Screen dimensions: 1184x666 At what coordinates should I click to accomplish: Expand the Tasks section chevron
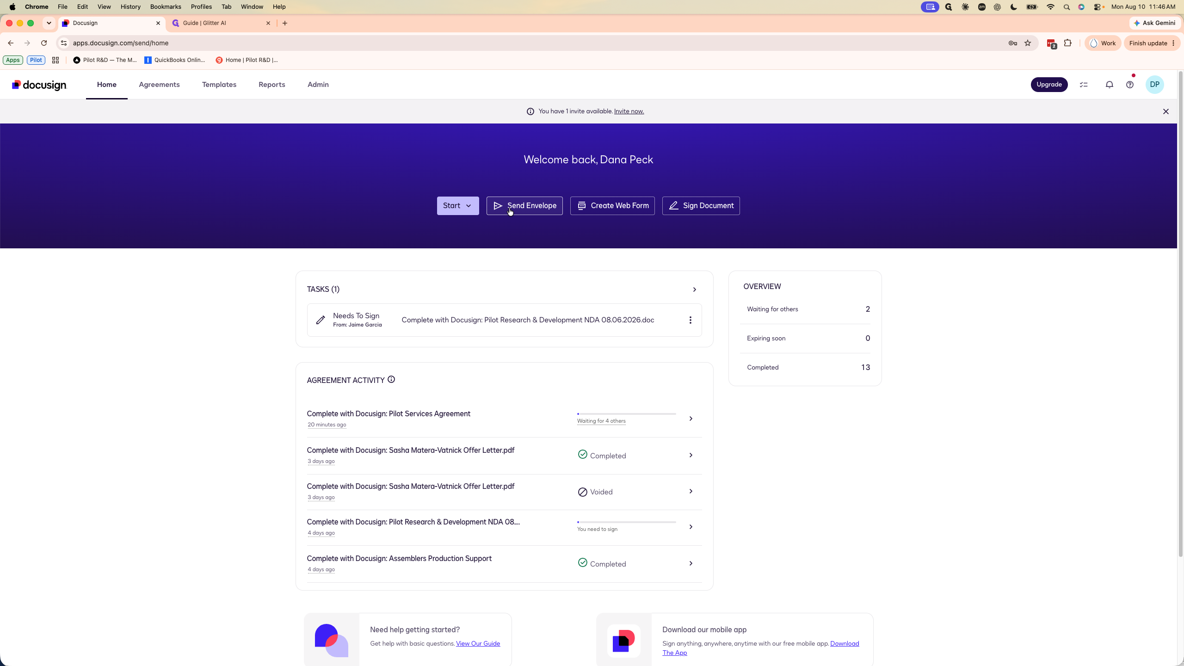click(694, 290)
